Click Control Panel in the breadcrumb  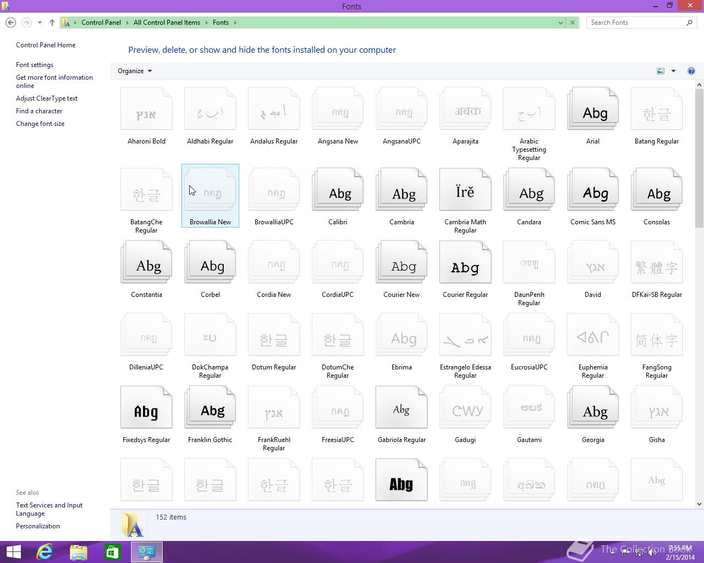point(101,23)
